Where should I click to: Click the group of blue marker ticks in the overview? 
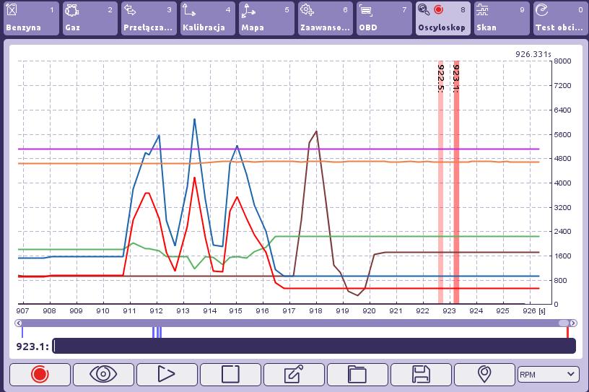tap(157, 333)
